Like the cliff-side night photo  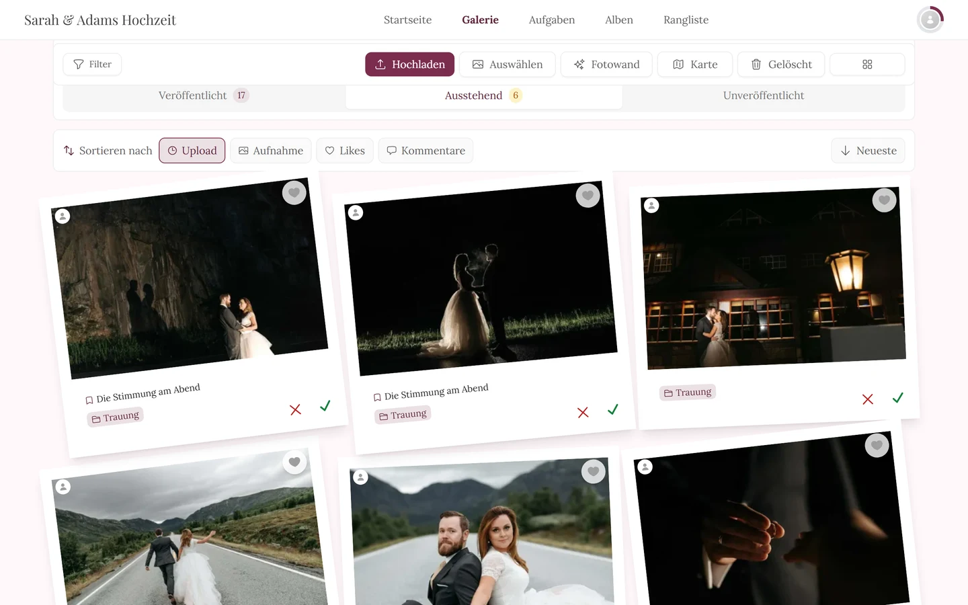[x=294, y=193]
